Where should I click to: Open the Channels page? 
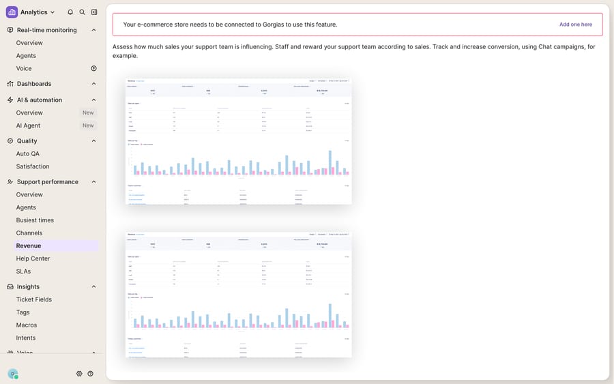[x=29, y=233]
